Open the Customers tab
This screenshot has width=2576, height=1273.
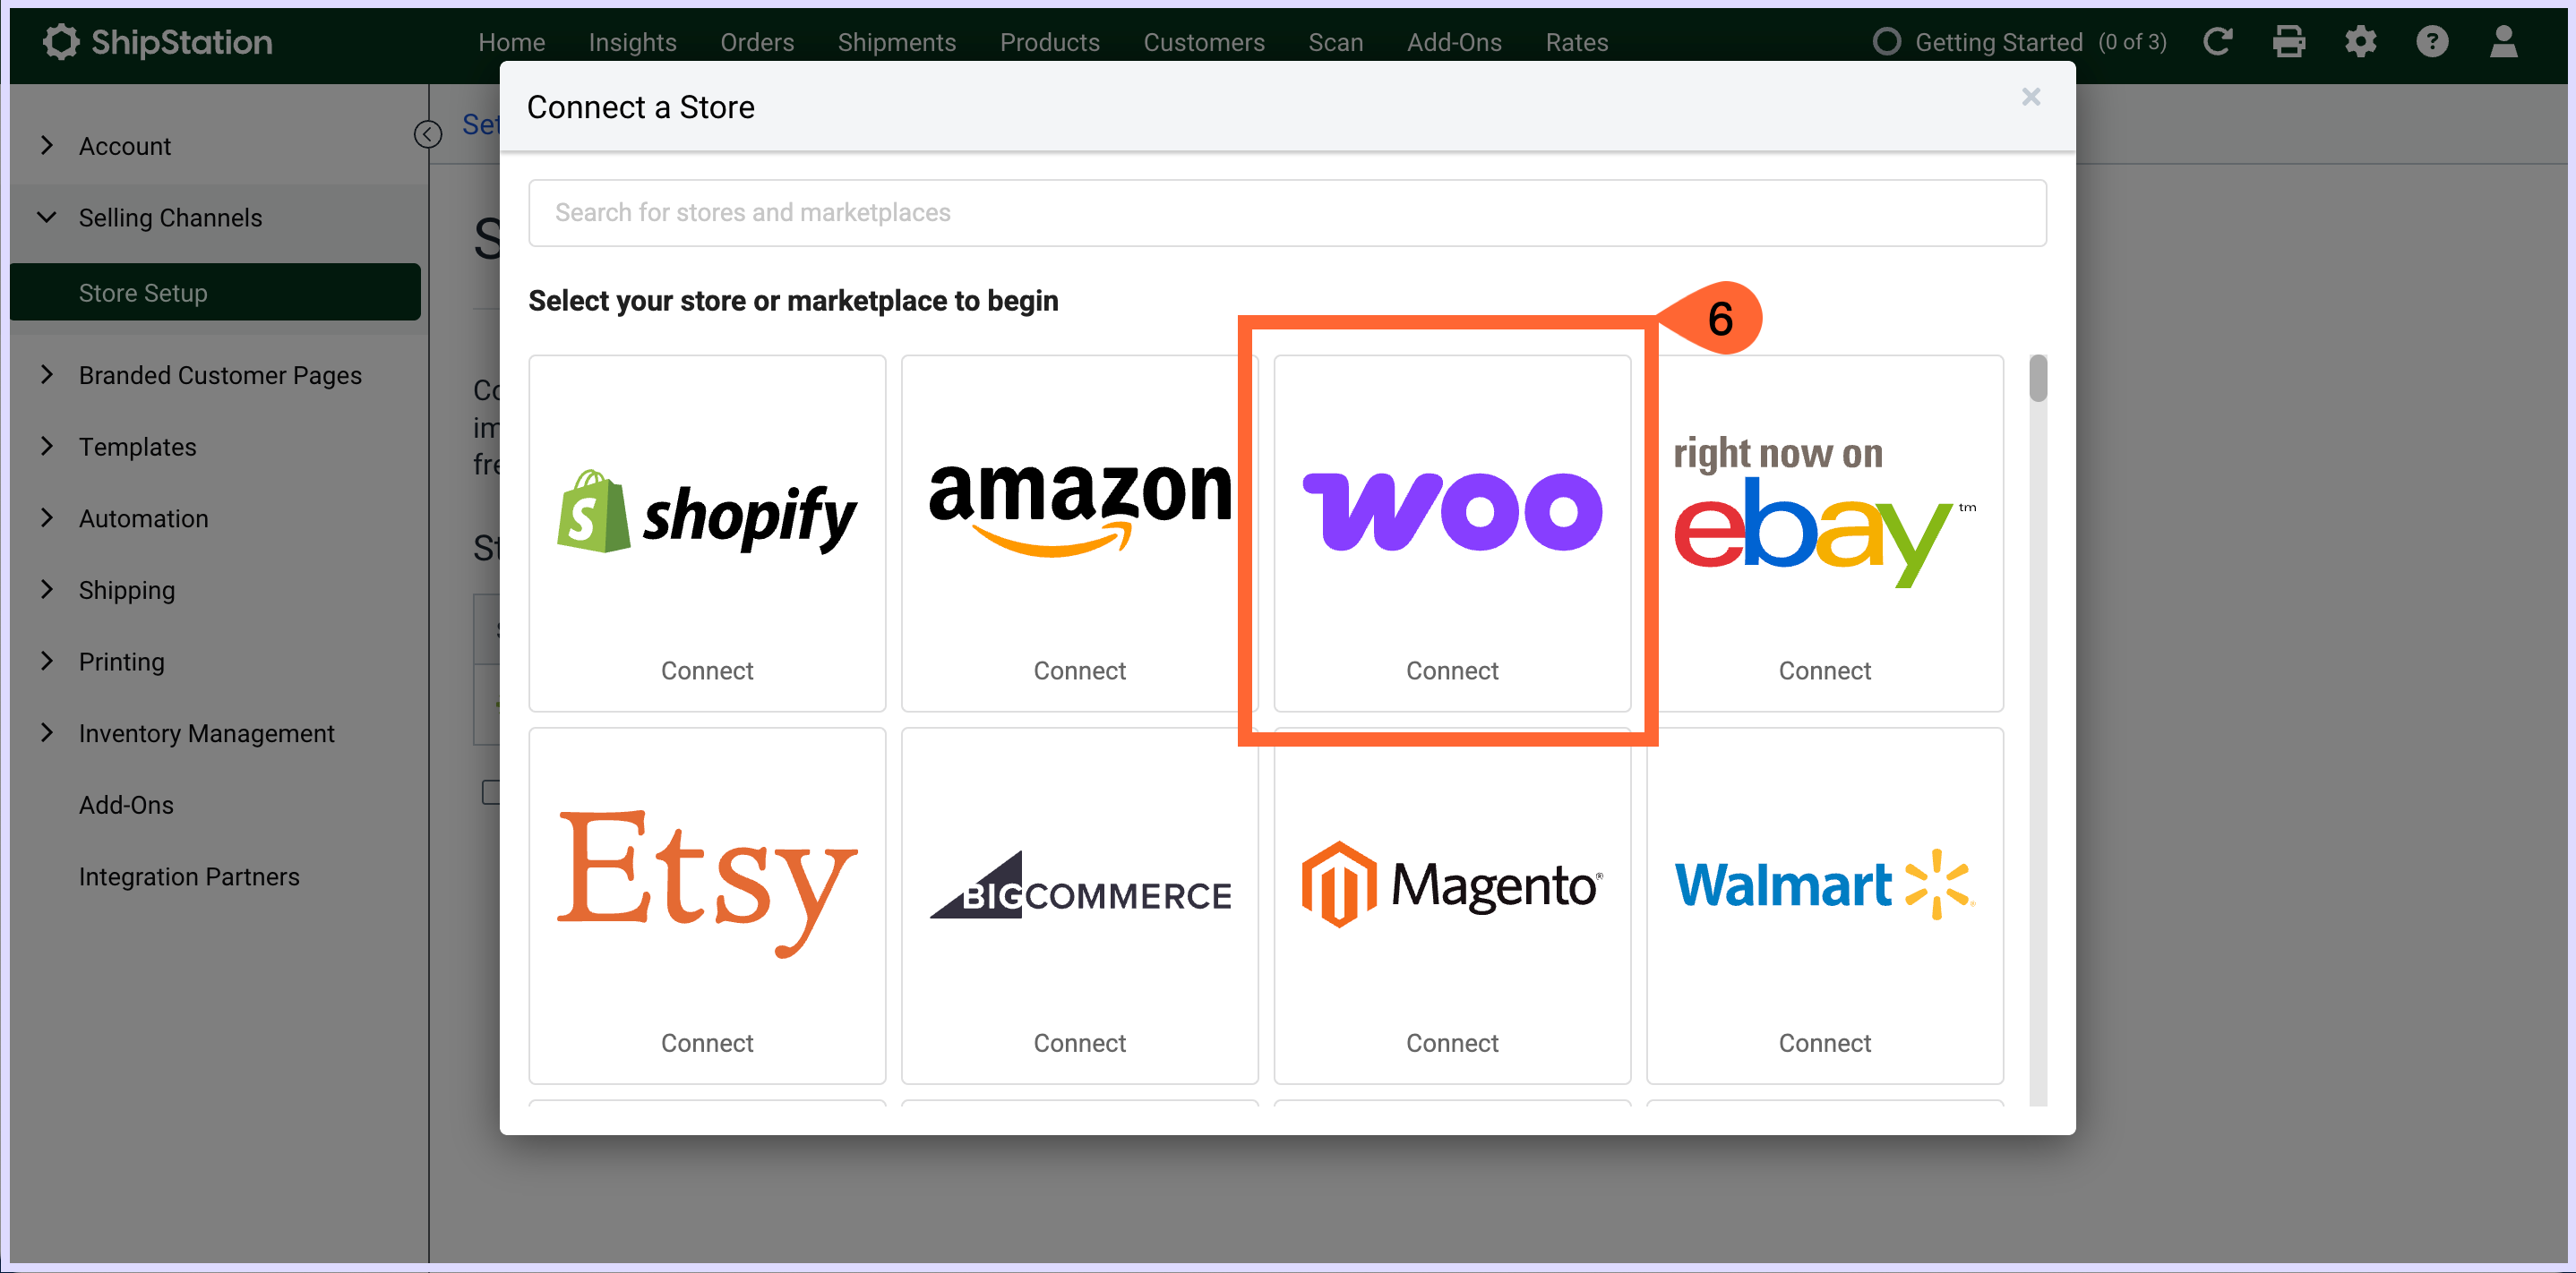point(1204,42)
